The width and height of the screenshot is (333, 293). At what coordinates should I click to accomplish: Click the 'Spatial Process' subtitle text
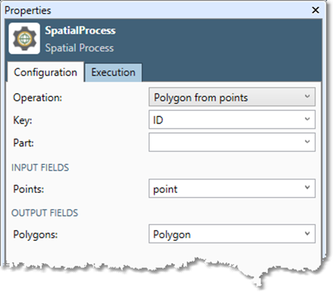80,48
